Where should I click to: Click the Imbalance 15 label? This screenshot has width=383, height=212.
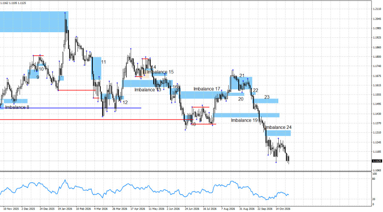coord(160,72)
